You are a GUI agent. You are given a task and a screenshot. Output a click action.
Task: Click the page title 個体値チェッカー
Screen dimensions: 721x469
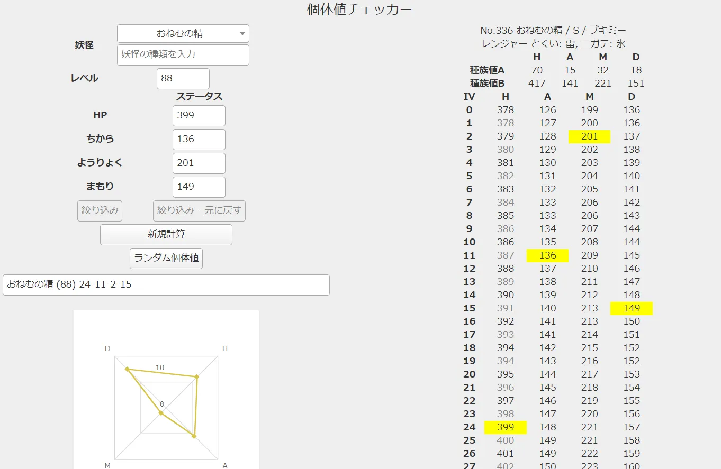[359, 10]
